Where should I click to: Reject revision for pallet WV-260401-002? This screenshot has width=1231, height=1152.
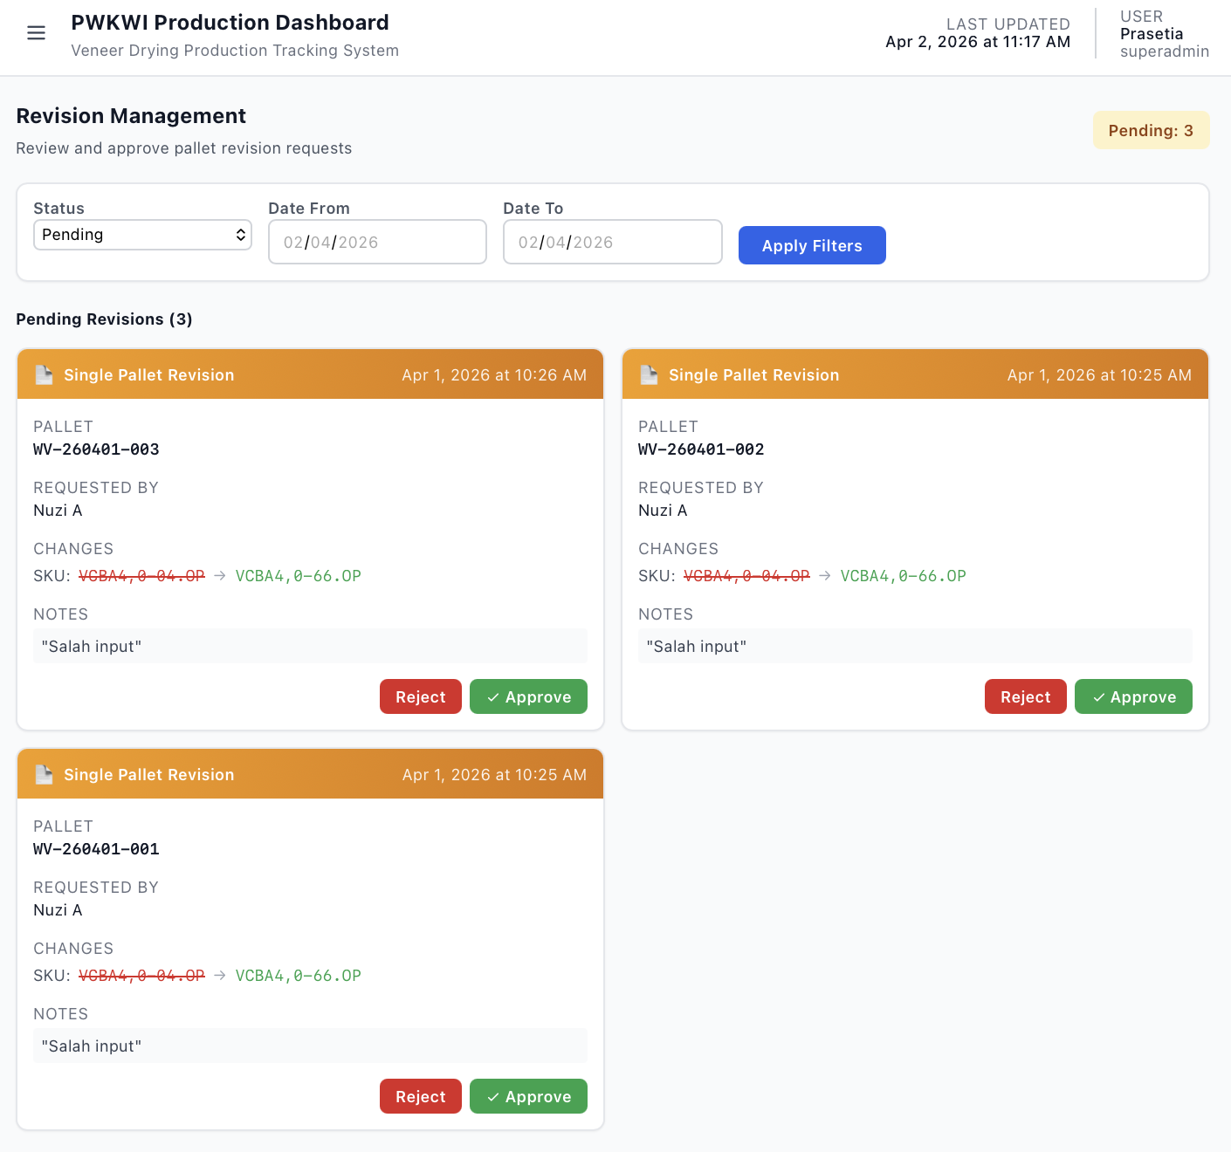tap(1025, 696)
